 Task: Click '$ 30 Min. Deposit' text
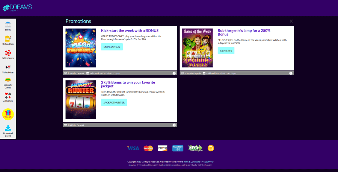coord(76,125)
